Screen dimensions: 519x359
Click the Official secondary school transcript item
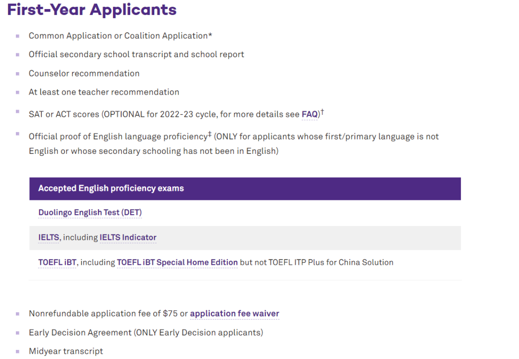coord(136,55)
